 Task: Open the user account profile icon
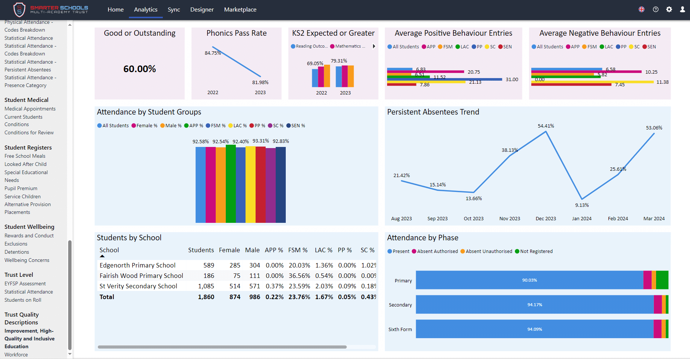coord(683,9)
